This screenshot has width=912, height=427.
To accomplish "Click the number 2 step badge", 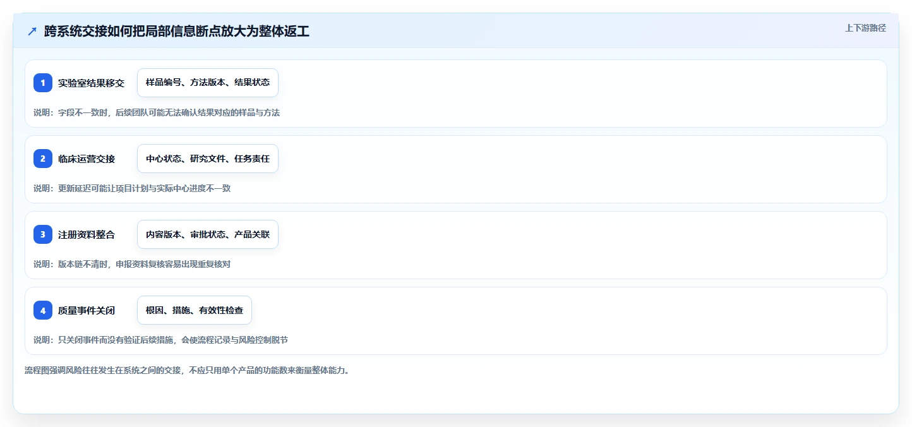I will tap(43, 159).
